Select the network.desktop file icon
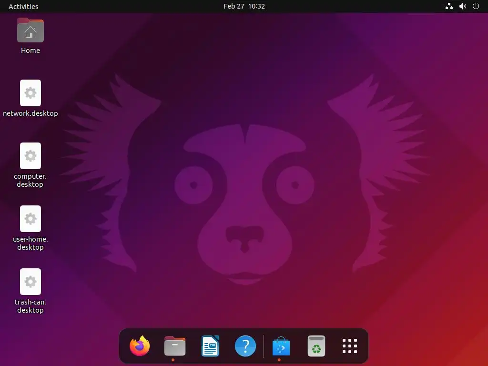 (30, 93)
